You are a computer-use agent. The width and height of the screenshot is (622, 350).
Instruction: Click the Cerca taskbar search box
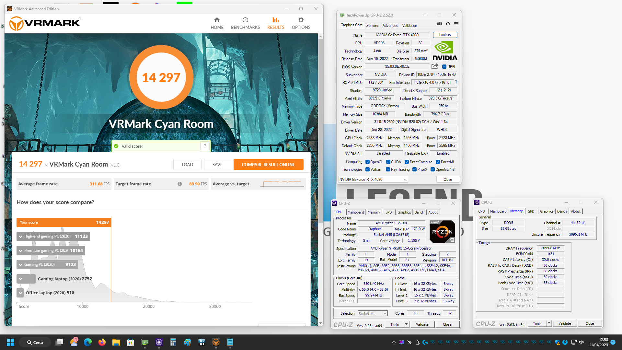[x=35, y=342]
